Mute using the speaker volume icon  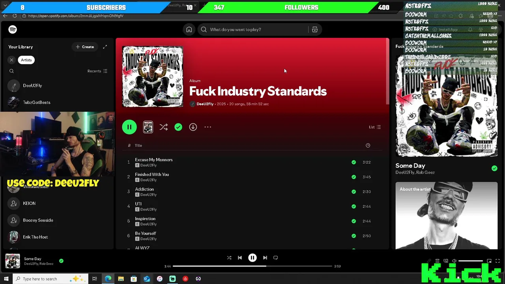[454, 261]
